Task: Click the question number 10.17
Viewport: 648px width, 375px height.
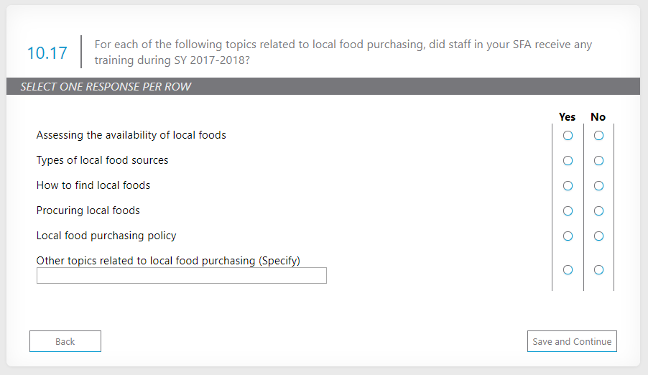Action: 47,53
